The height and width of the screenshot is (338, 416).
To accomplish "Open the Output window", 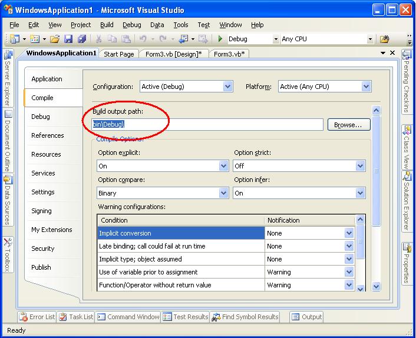I will pos(306,317).
